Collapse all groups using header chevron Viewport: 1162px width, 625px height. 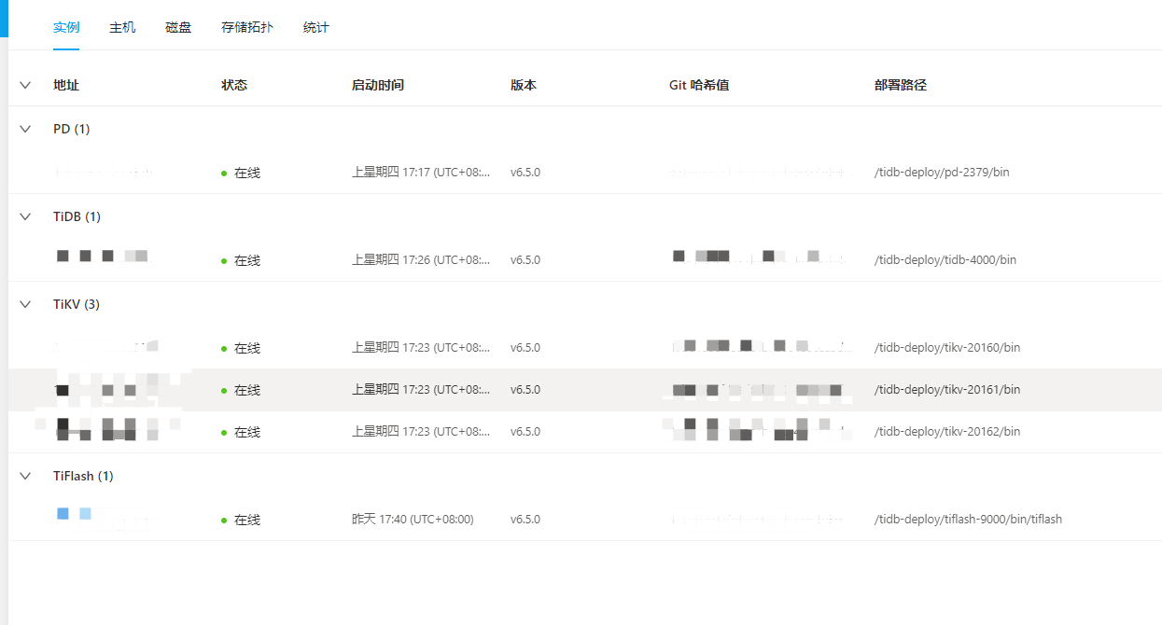tap(25, 85)
